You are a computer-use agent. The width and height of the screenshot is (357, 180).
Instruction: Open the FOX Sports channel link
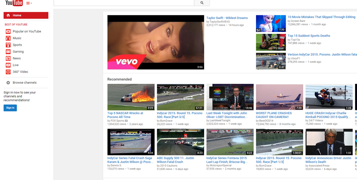(117, 121)
